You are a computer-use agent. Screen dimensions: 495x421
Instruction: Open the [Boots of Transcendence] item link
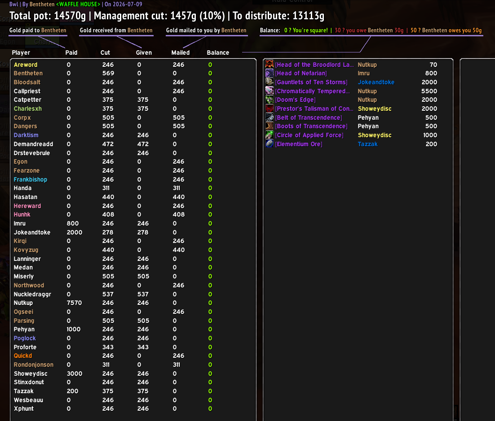311,126
